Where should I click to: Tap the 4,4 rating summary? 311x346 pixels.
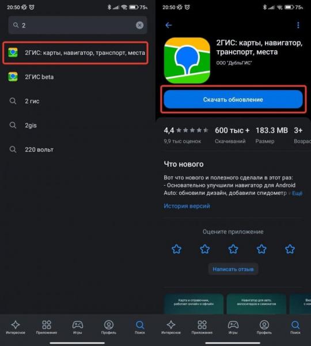pyautogui.click(x=185, y=135)
